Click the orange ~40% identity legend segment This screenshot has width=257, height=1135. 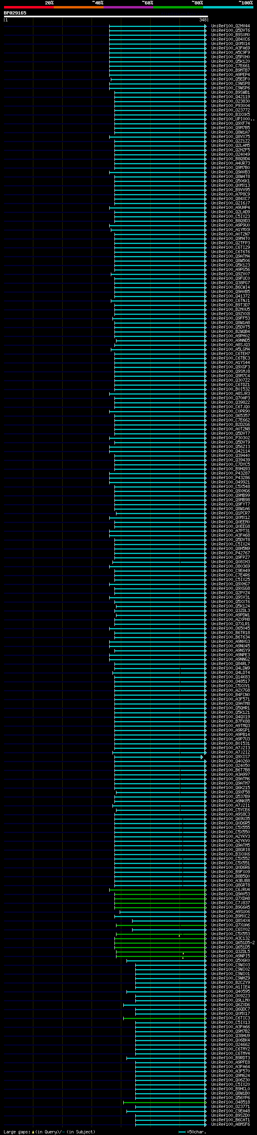[79, 7]
